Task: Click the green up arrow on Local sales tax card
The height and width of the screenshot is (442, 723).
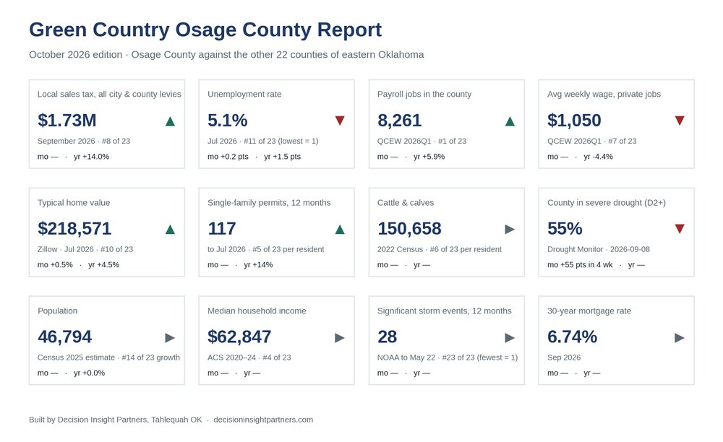Action: (x=170, y=121)
